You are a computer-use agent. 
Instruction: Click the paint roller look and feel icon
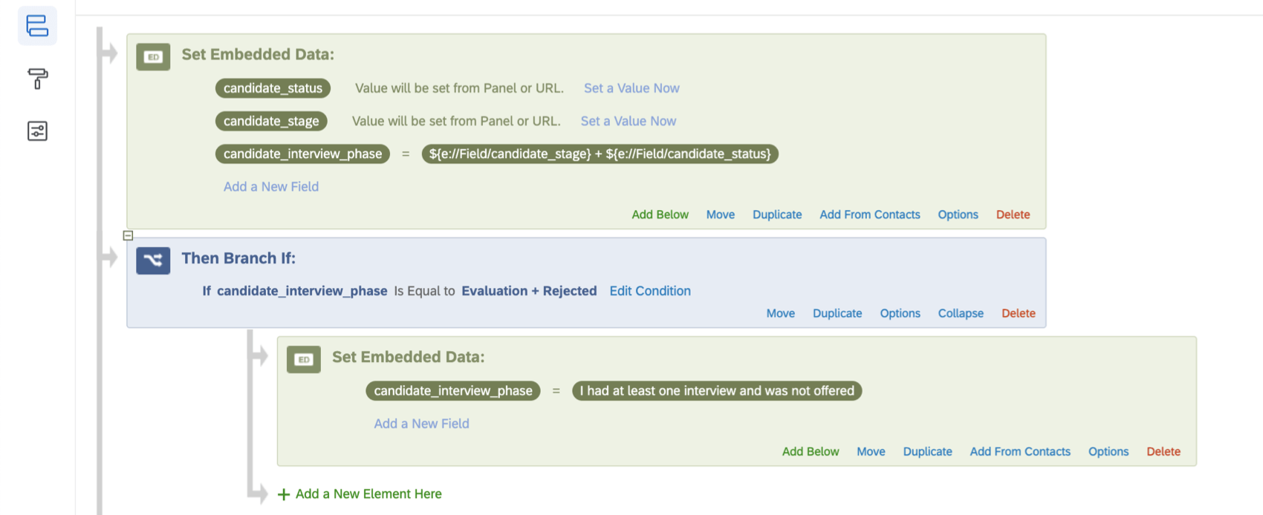pos(37,78)
